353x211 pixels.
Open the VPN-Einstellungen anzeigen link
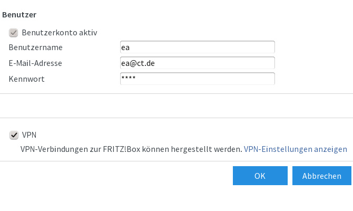(x=295, y=149)
